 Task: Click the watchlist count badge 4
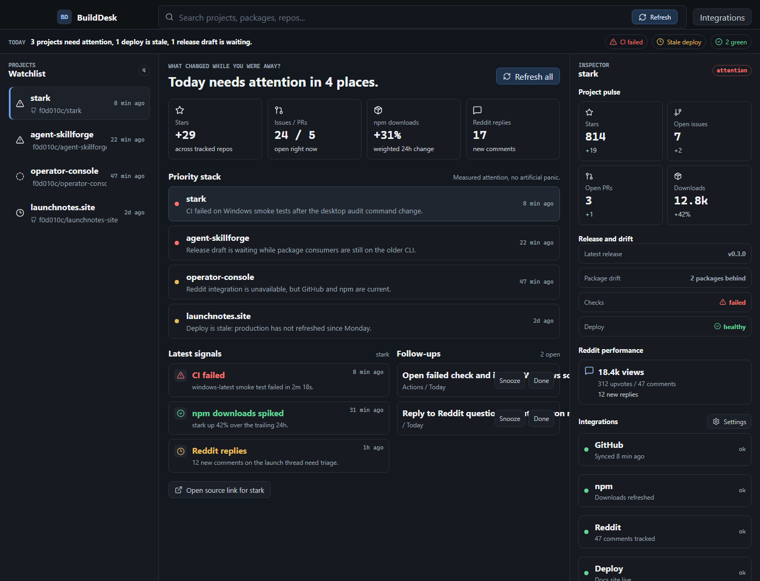144,70
